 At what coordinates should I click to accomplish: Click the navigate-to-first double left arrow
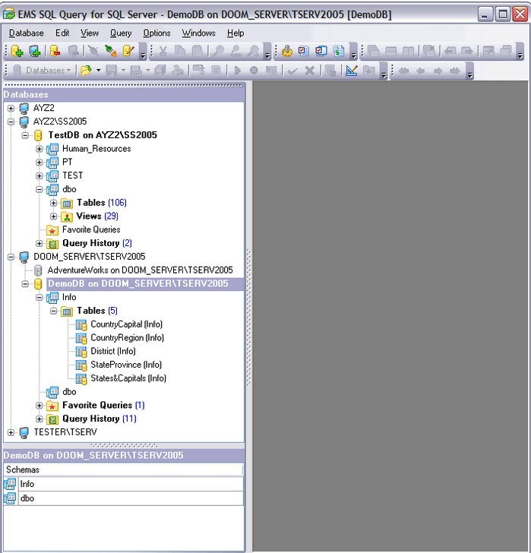click(x=403, y=71)
